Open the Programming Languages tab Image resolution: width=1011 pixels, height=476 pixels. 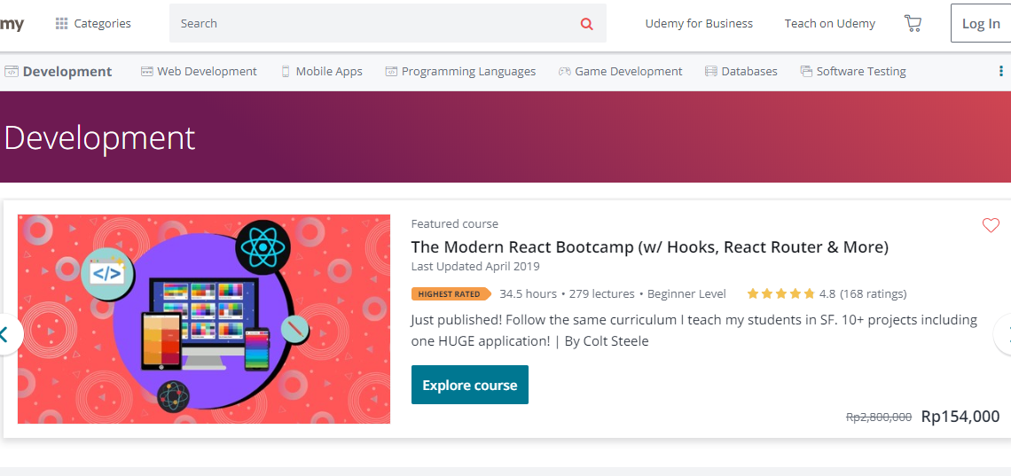[468, 72]
